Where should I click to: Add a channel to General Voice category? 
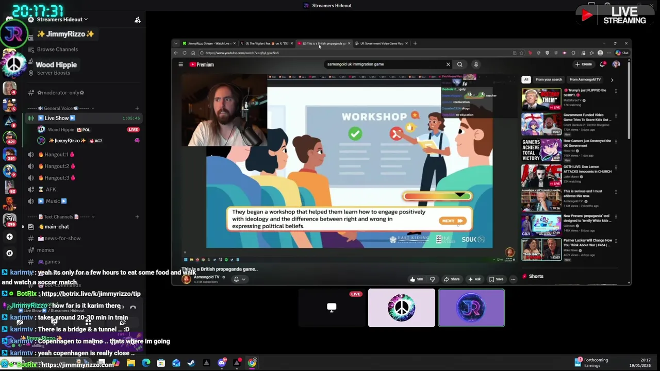pyautogui.click(x=137, y=108)
